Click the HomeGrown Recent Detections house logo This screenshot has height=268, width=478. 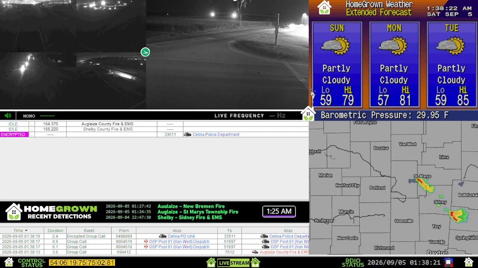coord(14,212)
